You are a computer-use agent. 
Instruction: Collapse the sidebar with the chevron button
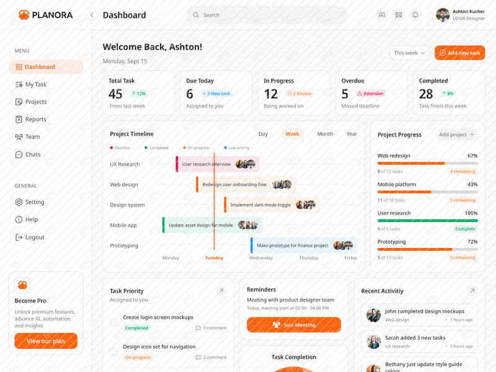[x=92, y=15]
